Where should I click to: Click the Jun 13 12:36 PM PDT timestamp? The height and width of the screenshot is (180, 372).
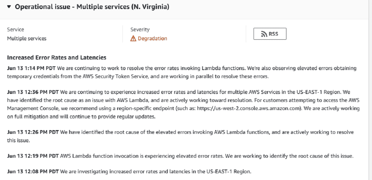33,92
